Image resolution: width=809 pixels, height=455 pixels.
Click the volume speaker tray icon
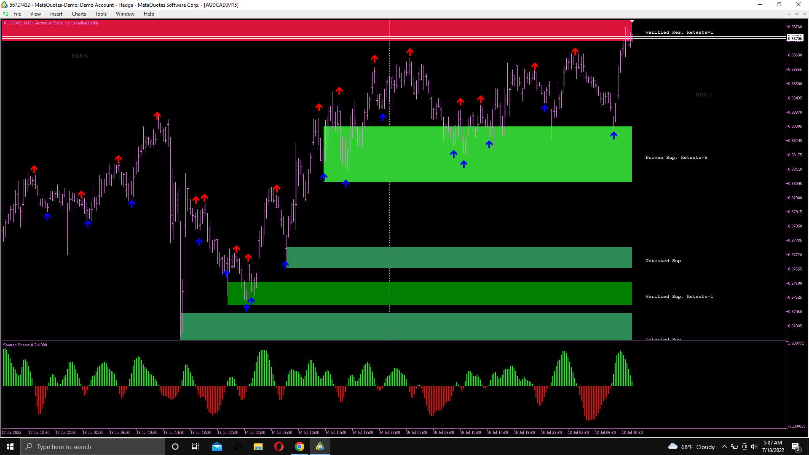[754, 447]
